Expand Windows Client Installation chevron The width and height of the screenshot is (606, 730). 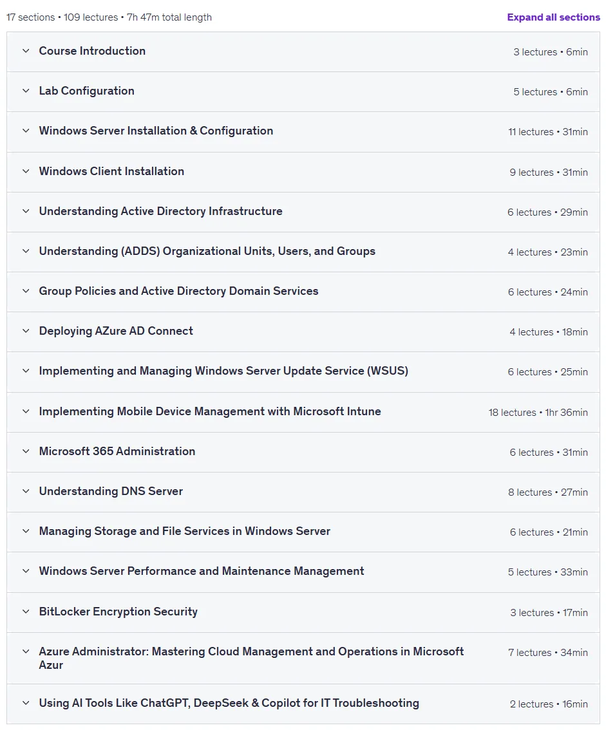(26, 171)
